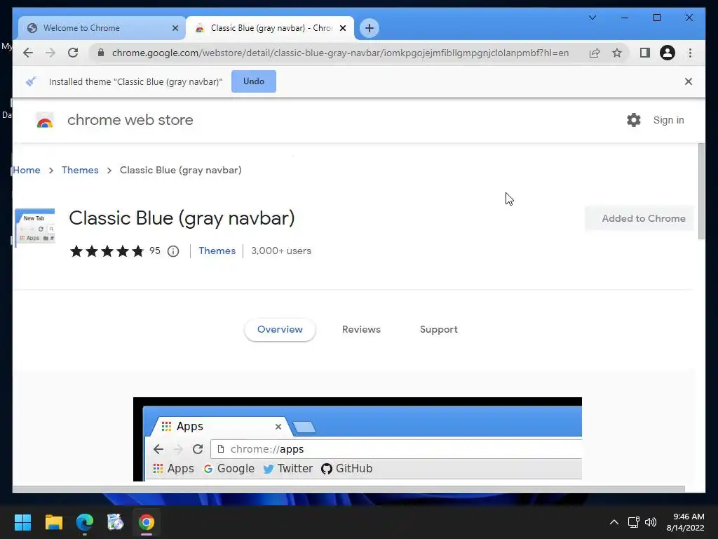The width and height of the screenshot is (718, 539).
Task: Open the taskbar icon beside Edge
Action: (x=116, y=522)
